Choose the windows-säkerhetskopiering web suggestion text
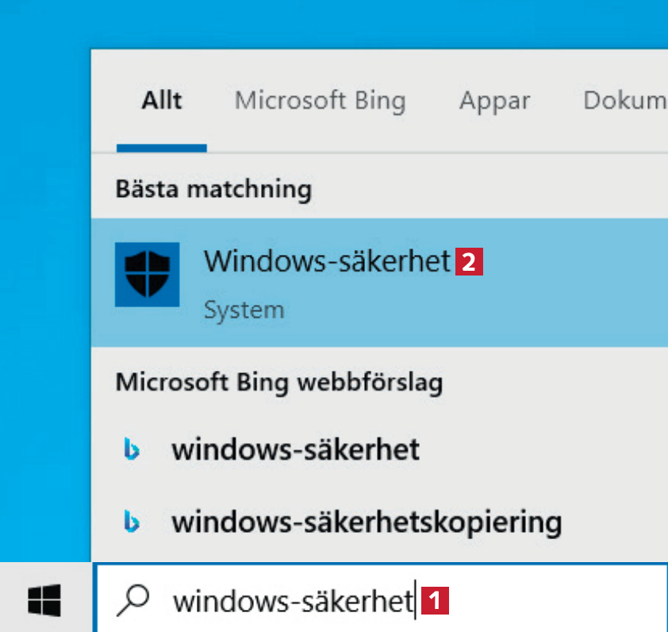The image size is (668, 632). pyautogui.click(x=367, y=521)
